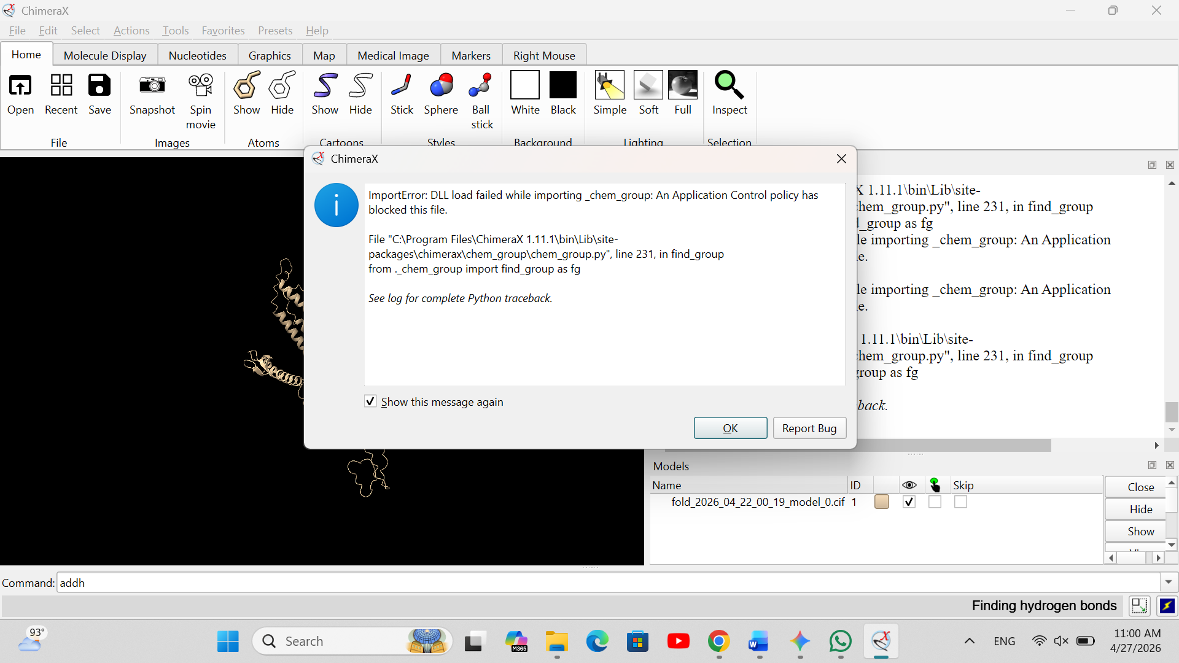
Task: Select the Sphere style icon
Action: point(441,86)
